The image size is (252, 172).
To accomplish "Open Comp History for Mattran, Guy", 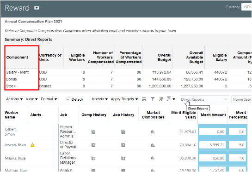I will 93,170.
